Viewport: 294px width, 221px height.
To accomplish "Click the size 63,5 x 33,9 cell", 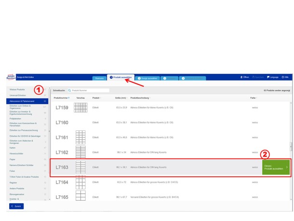I will coord(121,108).
